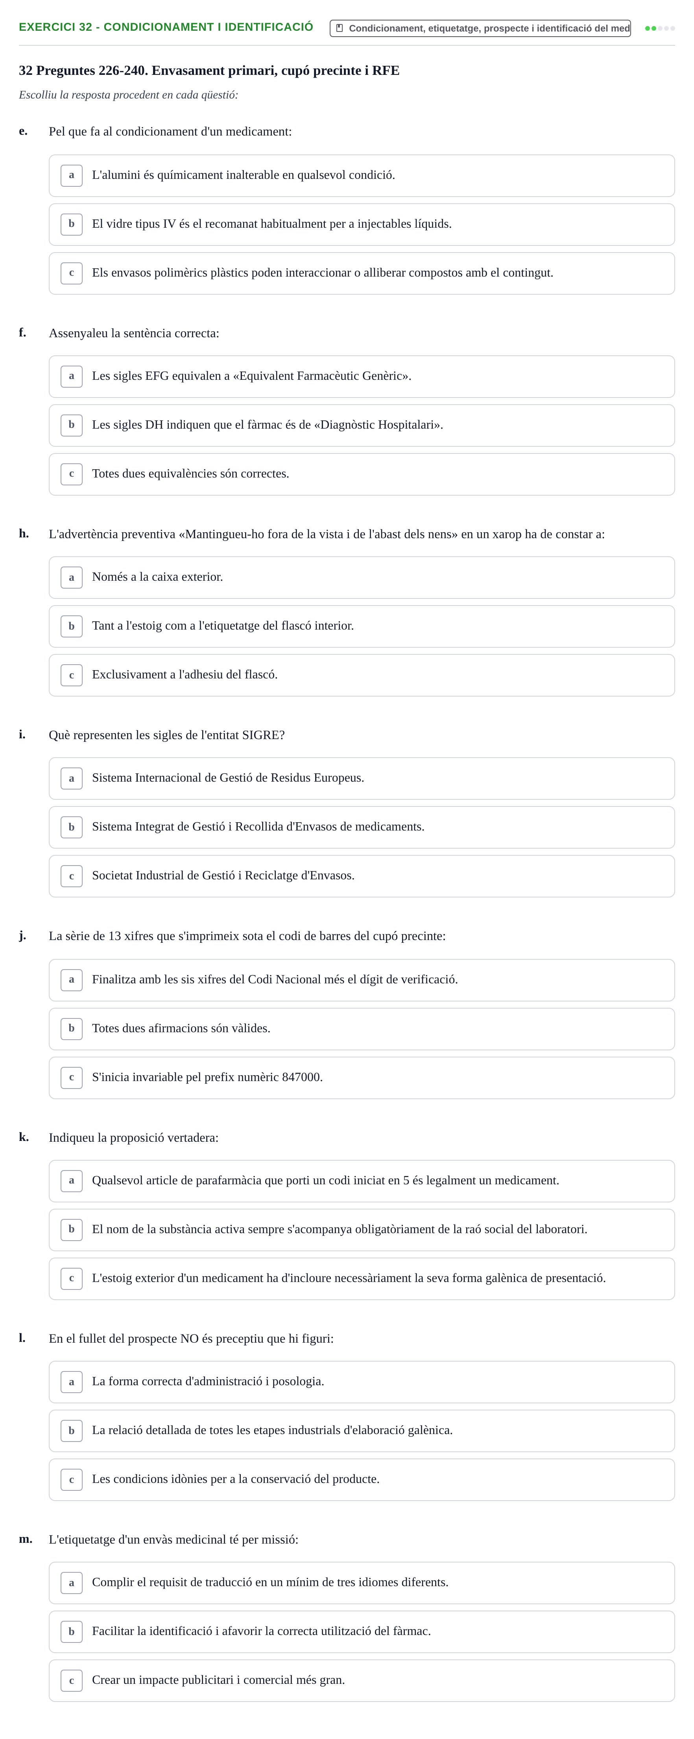
Task: Click the 'Exercici 32 - Condicionament i identificació' header
Action: click(166, 27)
